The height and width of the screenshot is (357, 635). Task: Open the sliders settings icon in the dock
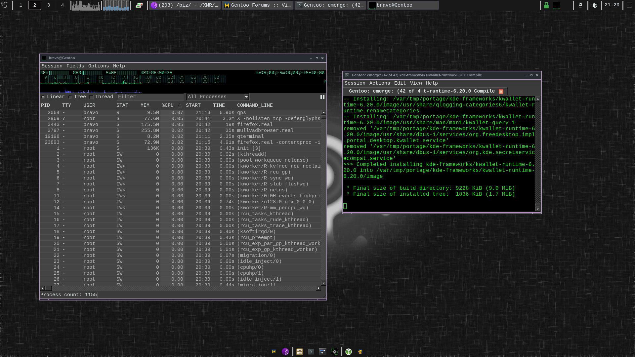[x=322, y=352]
